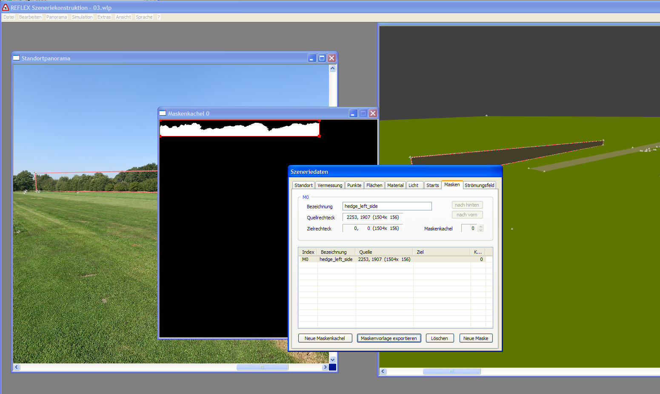Screen dimensions: 660x394
Task: Click the nach vorn button
Action: pyautogui.click(x=467, y=215)
